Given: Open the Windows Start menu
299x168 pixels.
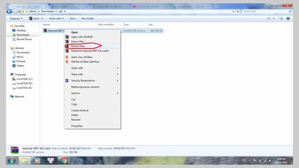Looking at the screenshot, I should 12,161.
